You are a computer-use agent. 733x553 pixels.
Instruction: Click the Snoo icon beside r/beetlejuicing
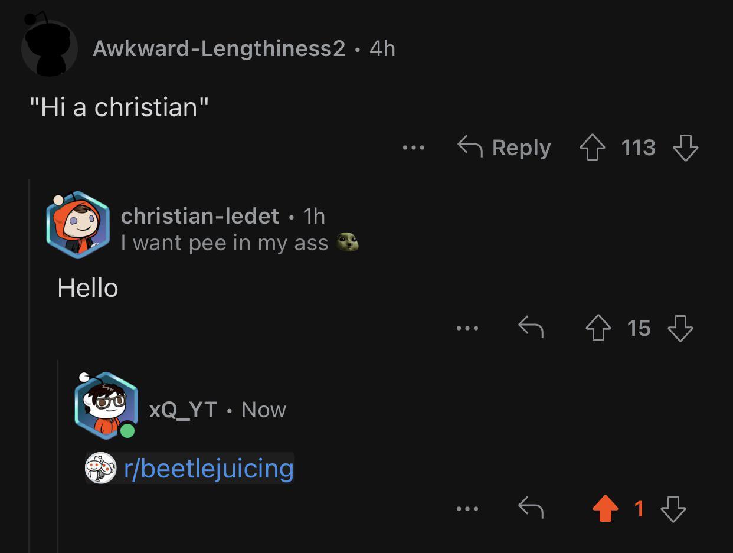(100, 469)
